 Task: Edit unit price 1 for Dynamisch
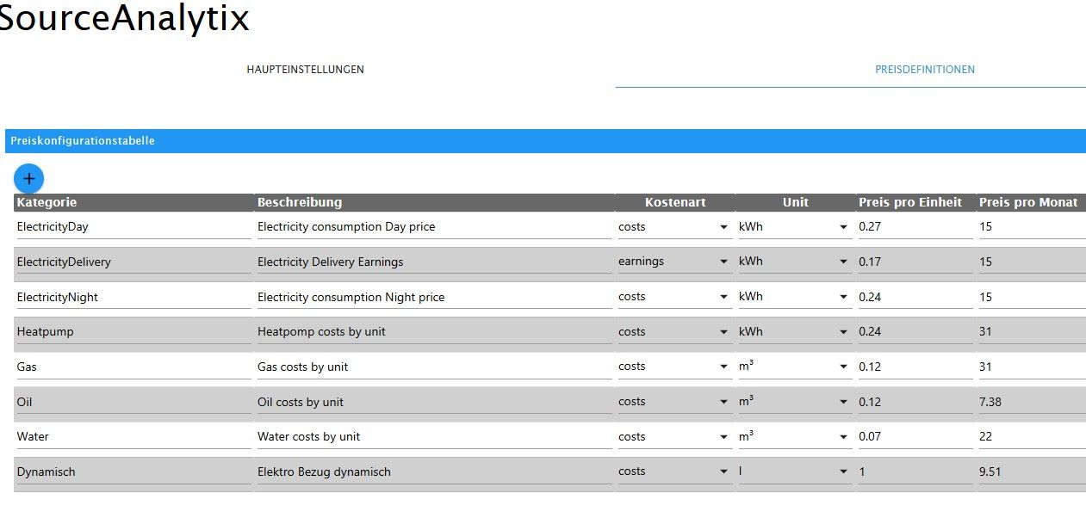915,472
